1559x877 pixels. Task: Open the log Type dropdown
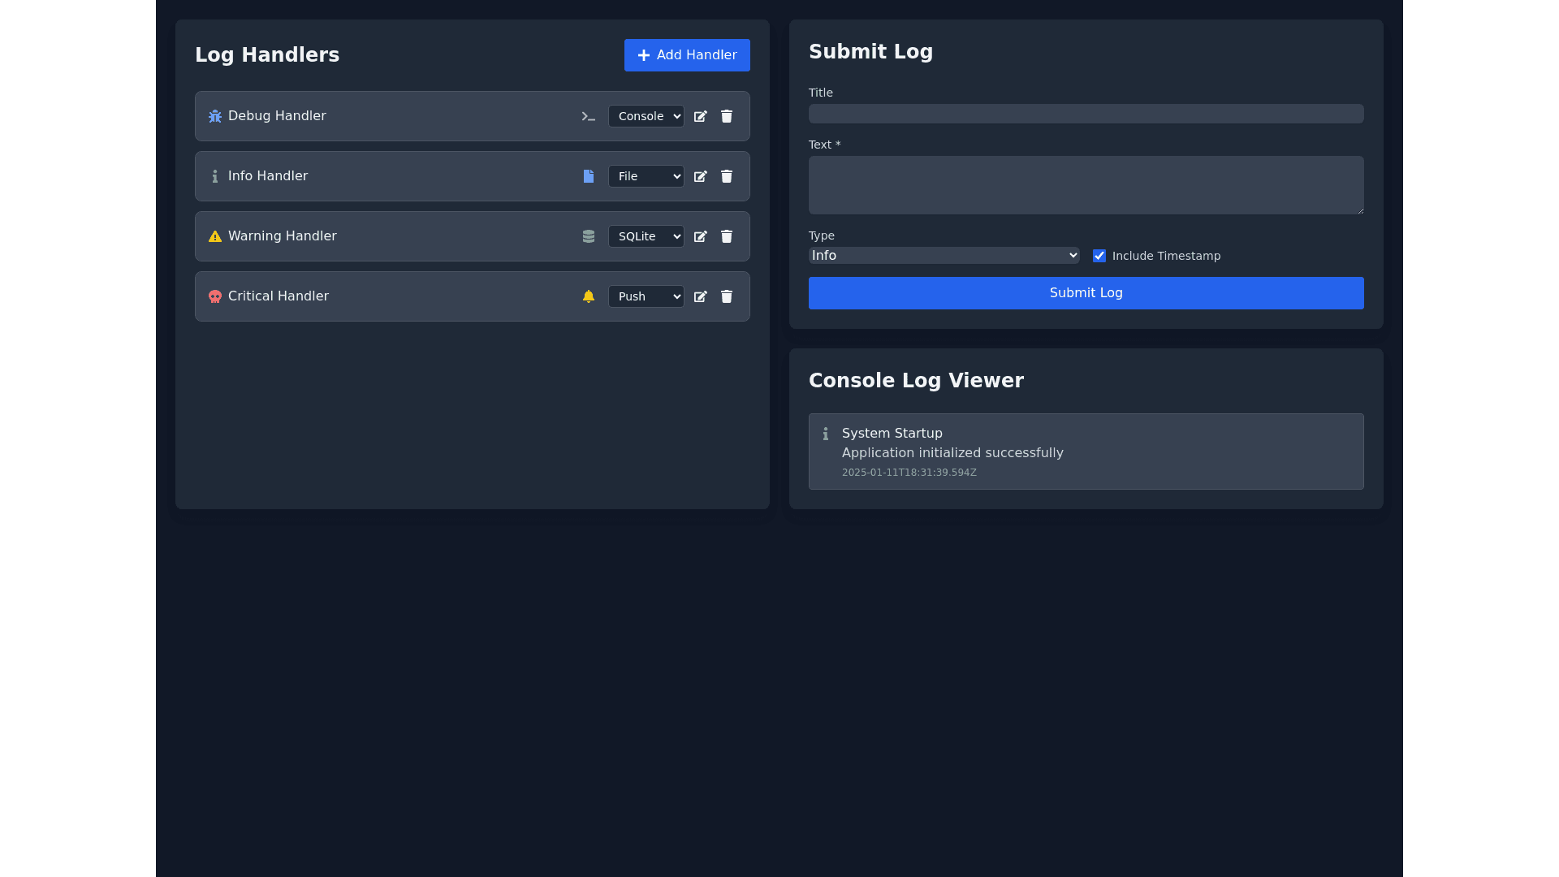tap(944, 256)
